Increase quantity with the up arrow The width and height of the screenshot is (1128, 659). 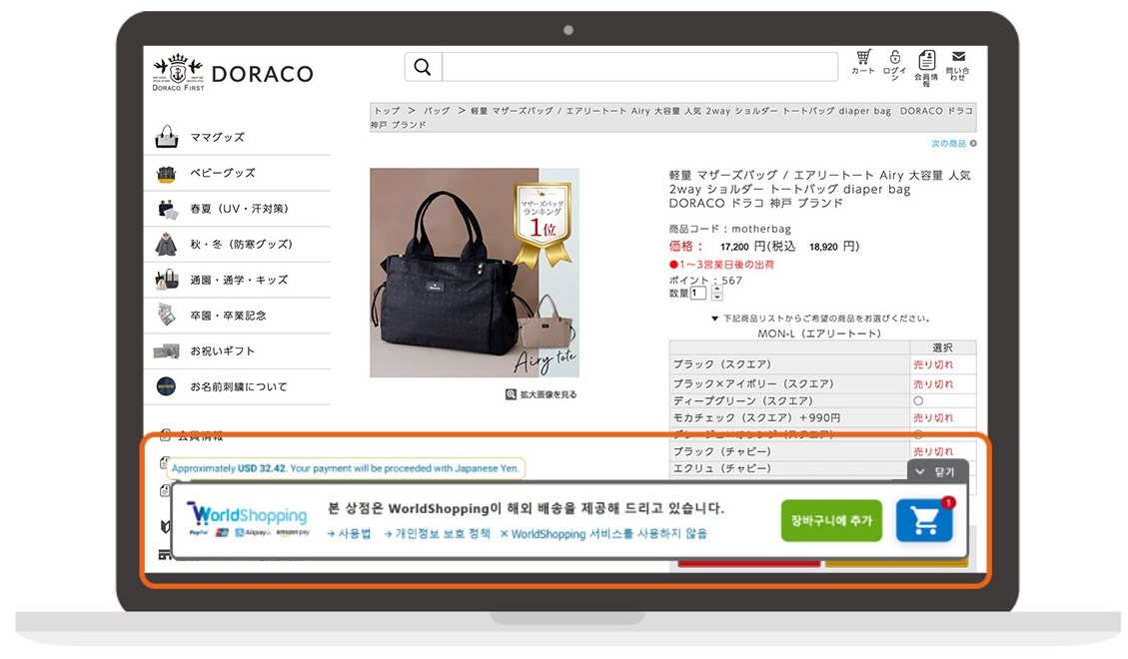[x=716, y=289]
